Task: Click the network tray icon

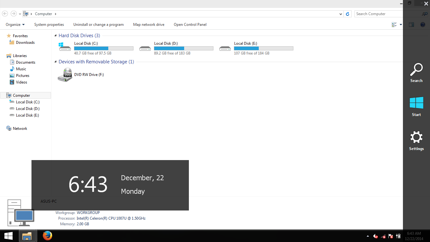Action: pyautogui.click(x=383, y=236)
